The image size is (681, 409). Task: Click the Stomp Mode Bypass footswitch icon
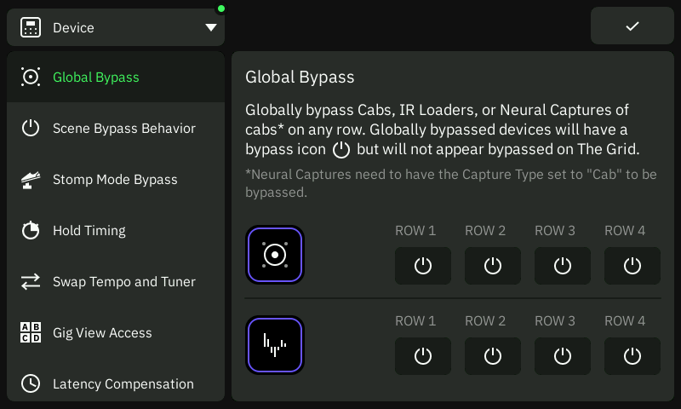coord(31,180)
